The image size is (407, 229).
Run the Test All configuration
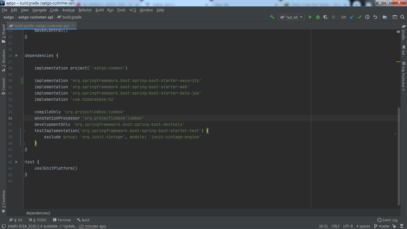click(x=310, y=17)
